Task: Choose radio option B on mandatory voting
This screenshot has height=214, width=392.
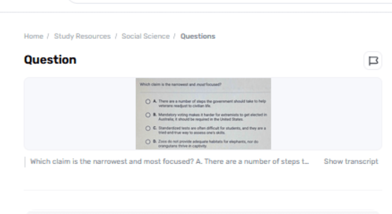Action: (x=148, y=115)
